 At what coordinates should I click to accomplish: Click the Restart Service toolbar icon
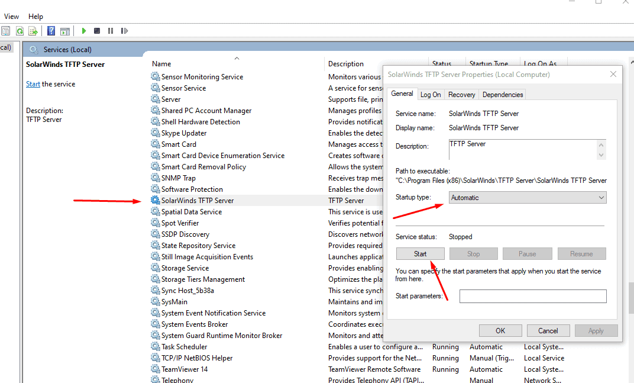tap(124, 30)
